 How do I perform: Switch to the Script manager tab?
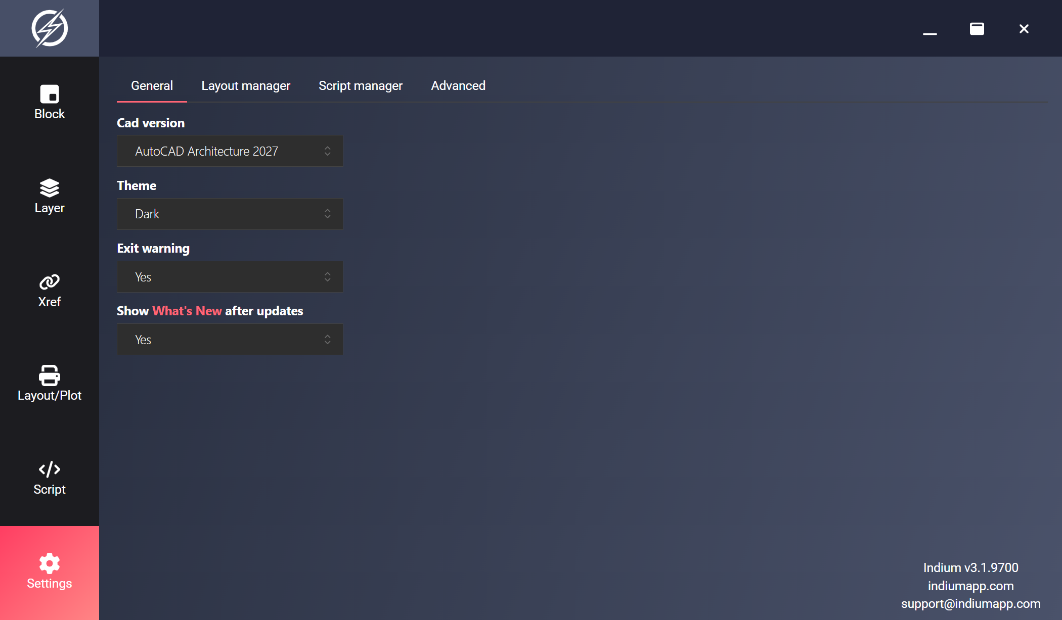[x=361, y=86]
